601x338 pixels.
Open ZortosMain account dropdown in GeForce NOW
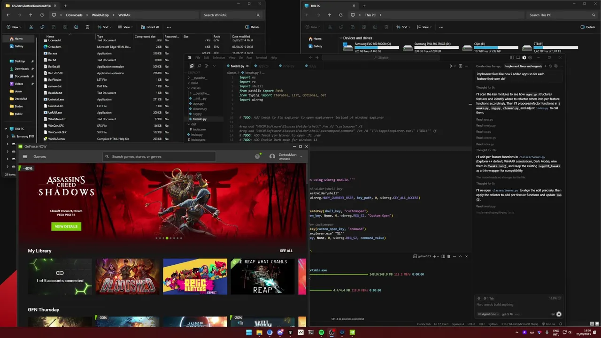tap(286, 156)
